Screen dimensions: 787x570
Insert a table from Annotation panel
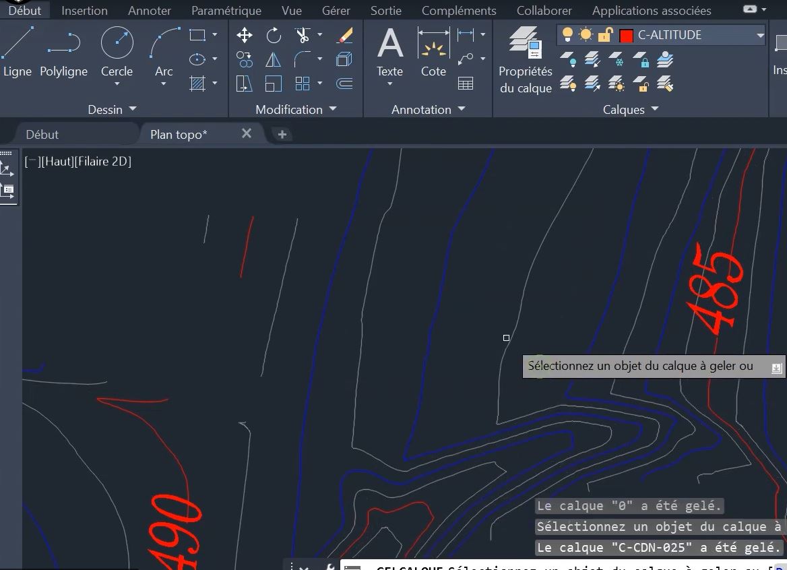[x=465, y=84]
